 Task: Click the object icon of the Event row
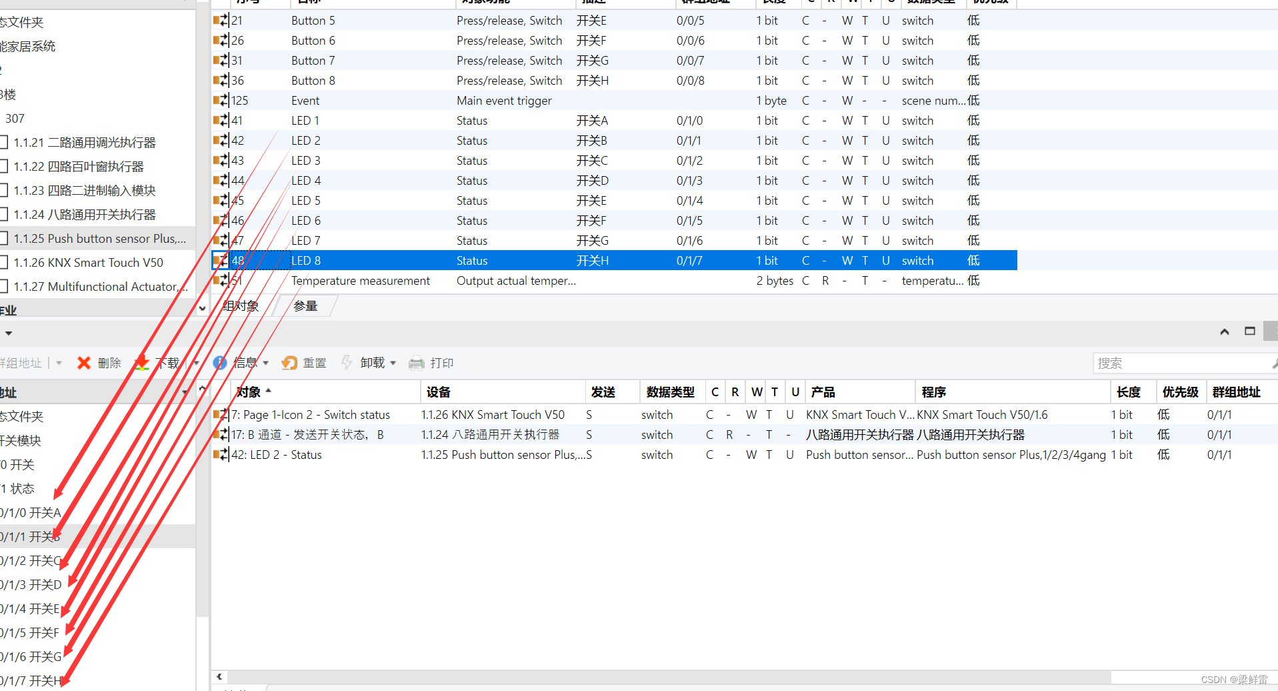tap(221, 101)
